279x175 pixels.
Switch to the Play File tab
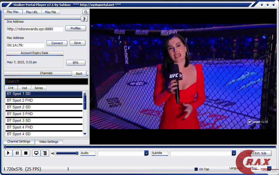pos(51,12)
